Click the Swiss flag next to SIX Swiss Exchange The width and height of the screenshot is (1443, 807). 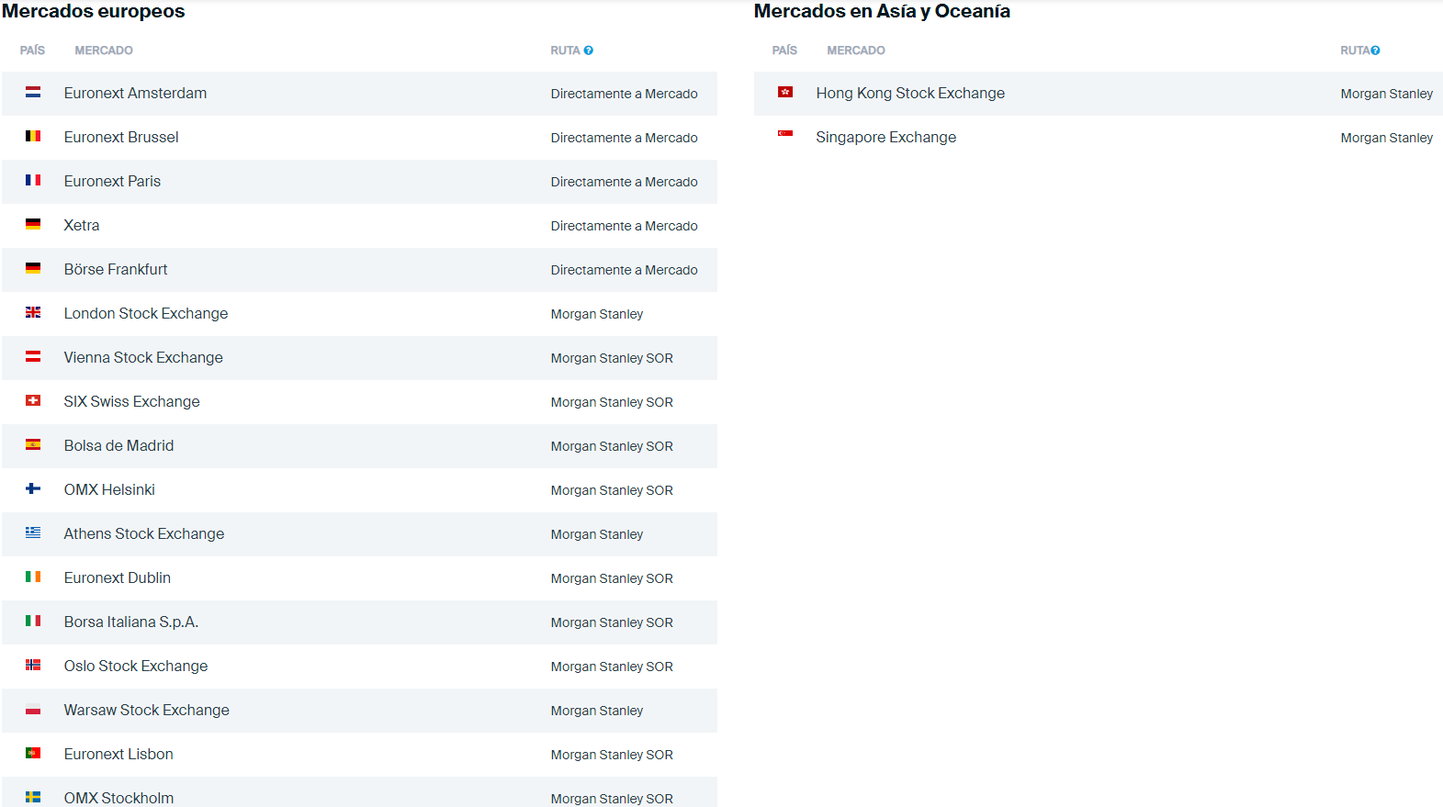pos(33,400)
